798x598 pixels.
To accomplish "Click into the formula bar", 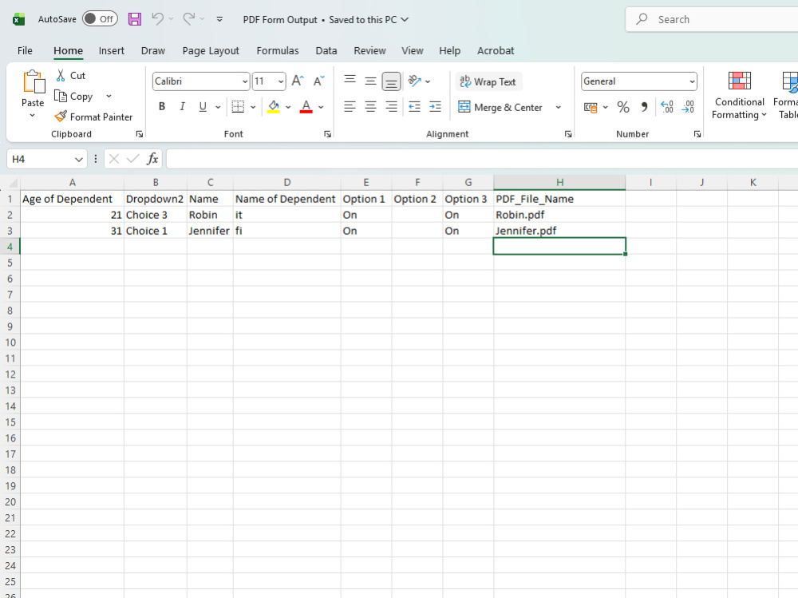I will click(x=481, y=159).
